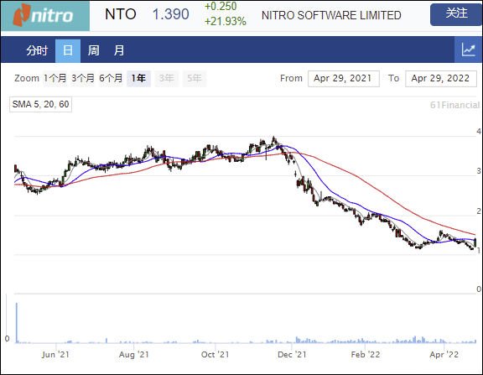This screenshot has height=375, width=483.
Task: Select the 1年 zoom range
Action: coord(138,78)
